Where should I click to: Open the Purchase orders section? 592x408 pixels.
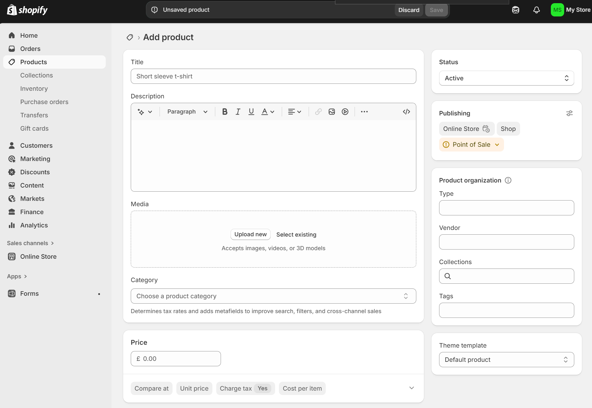click(x=44, y=102)
